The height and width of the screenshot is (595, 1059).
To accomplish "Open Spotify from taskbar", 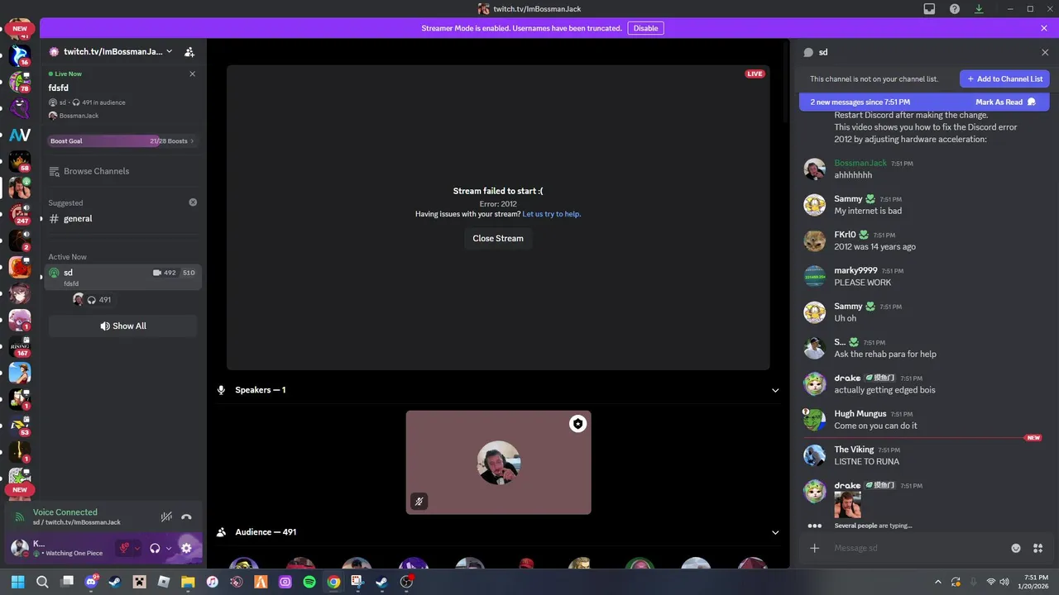I will click(309, 582).
